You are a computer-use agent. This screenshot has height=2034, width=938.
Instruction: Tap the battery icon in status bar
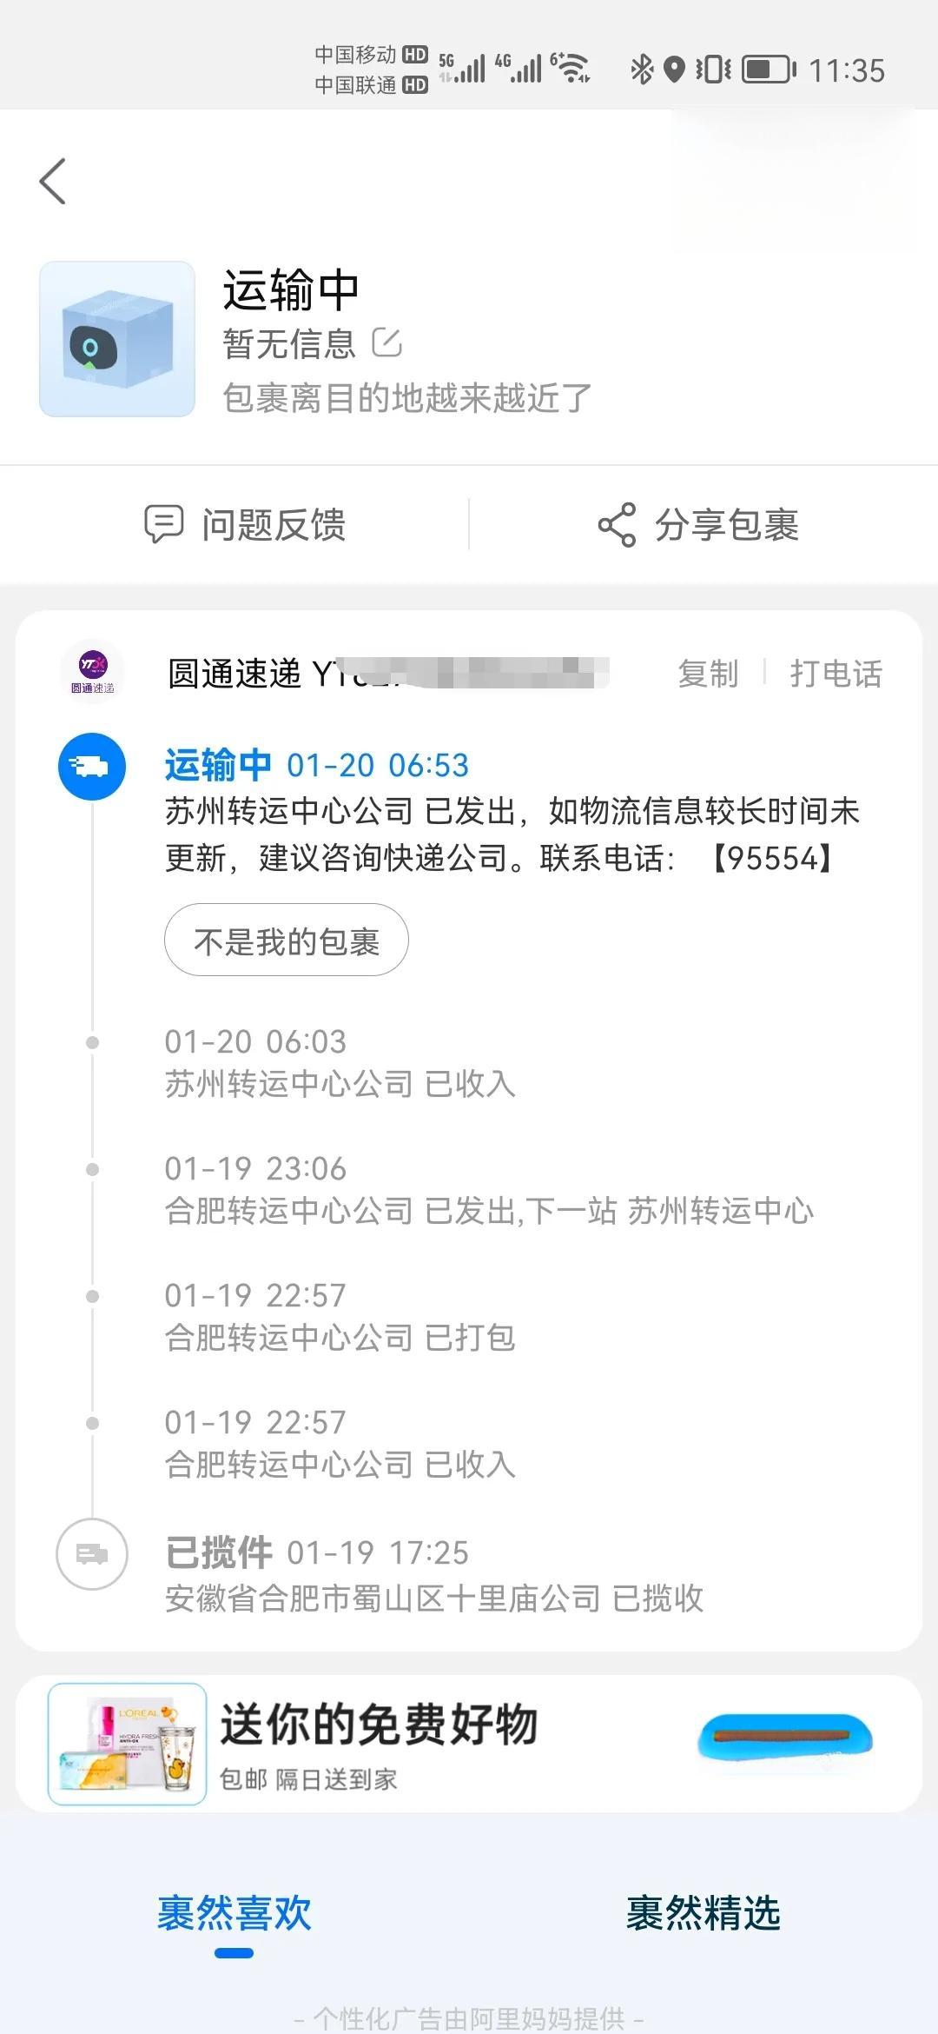769,70
